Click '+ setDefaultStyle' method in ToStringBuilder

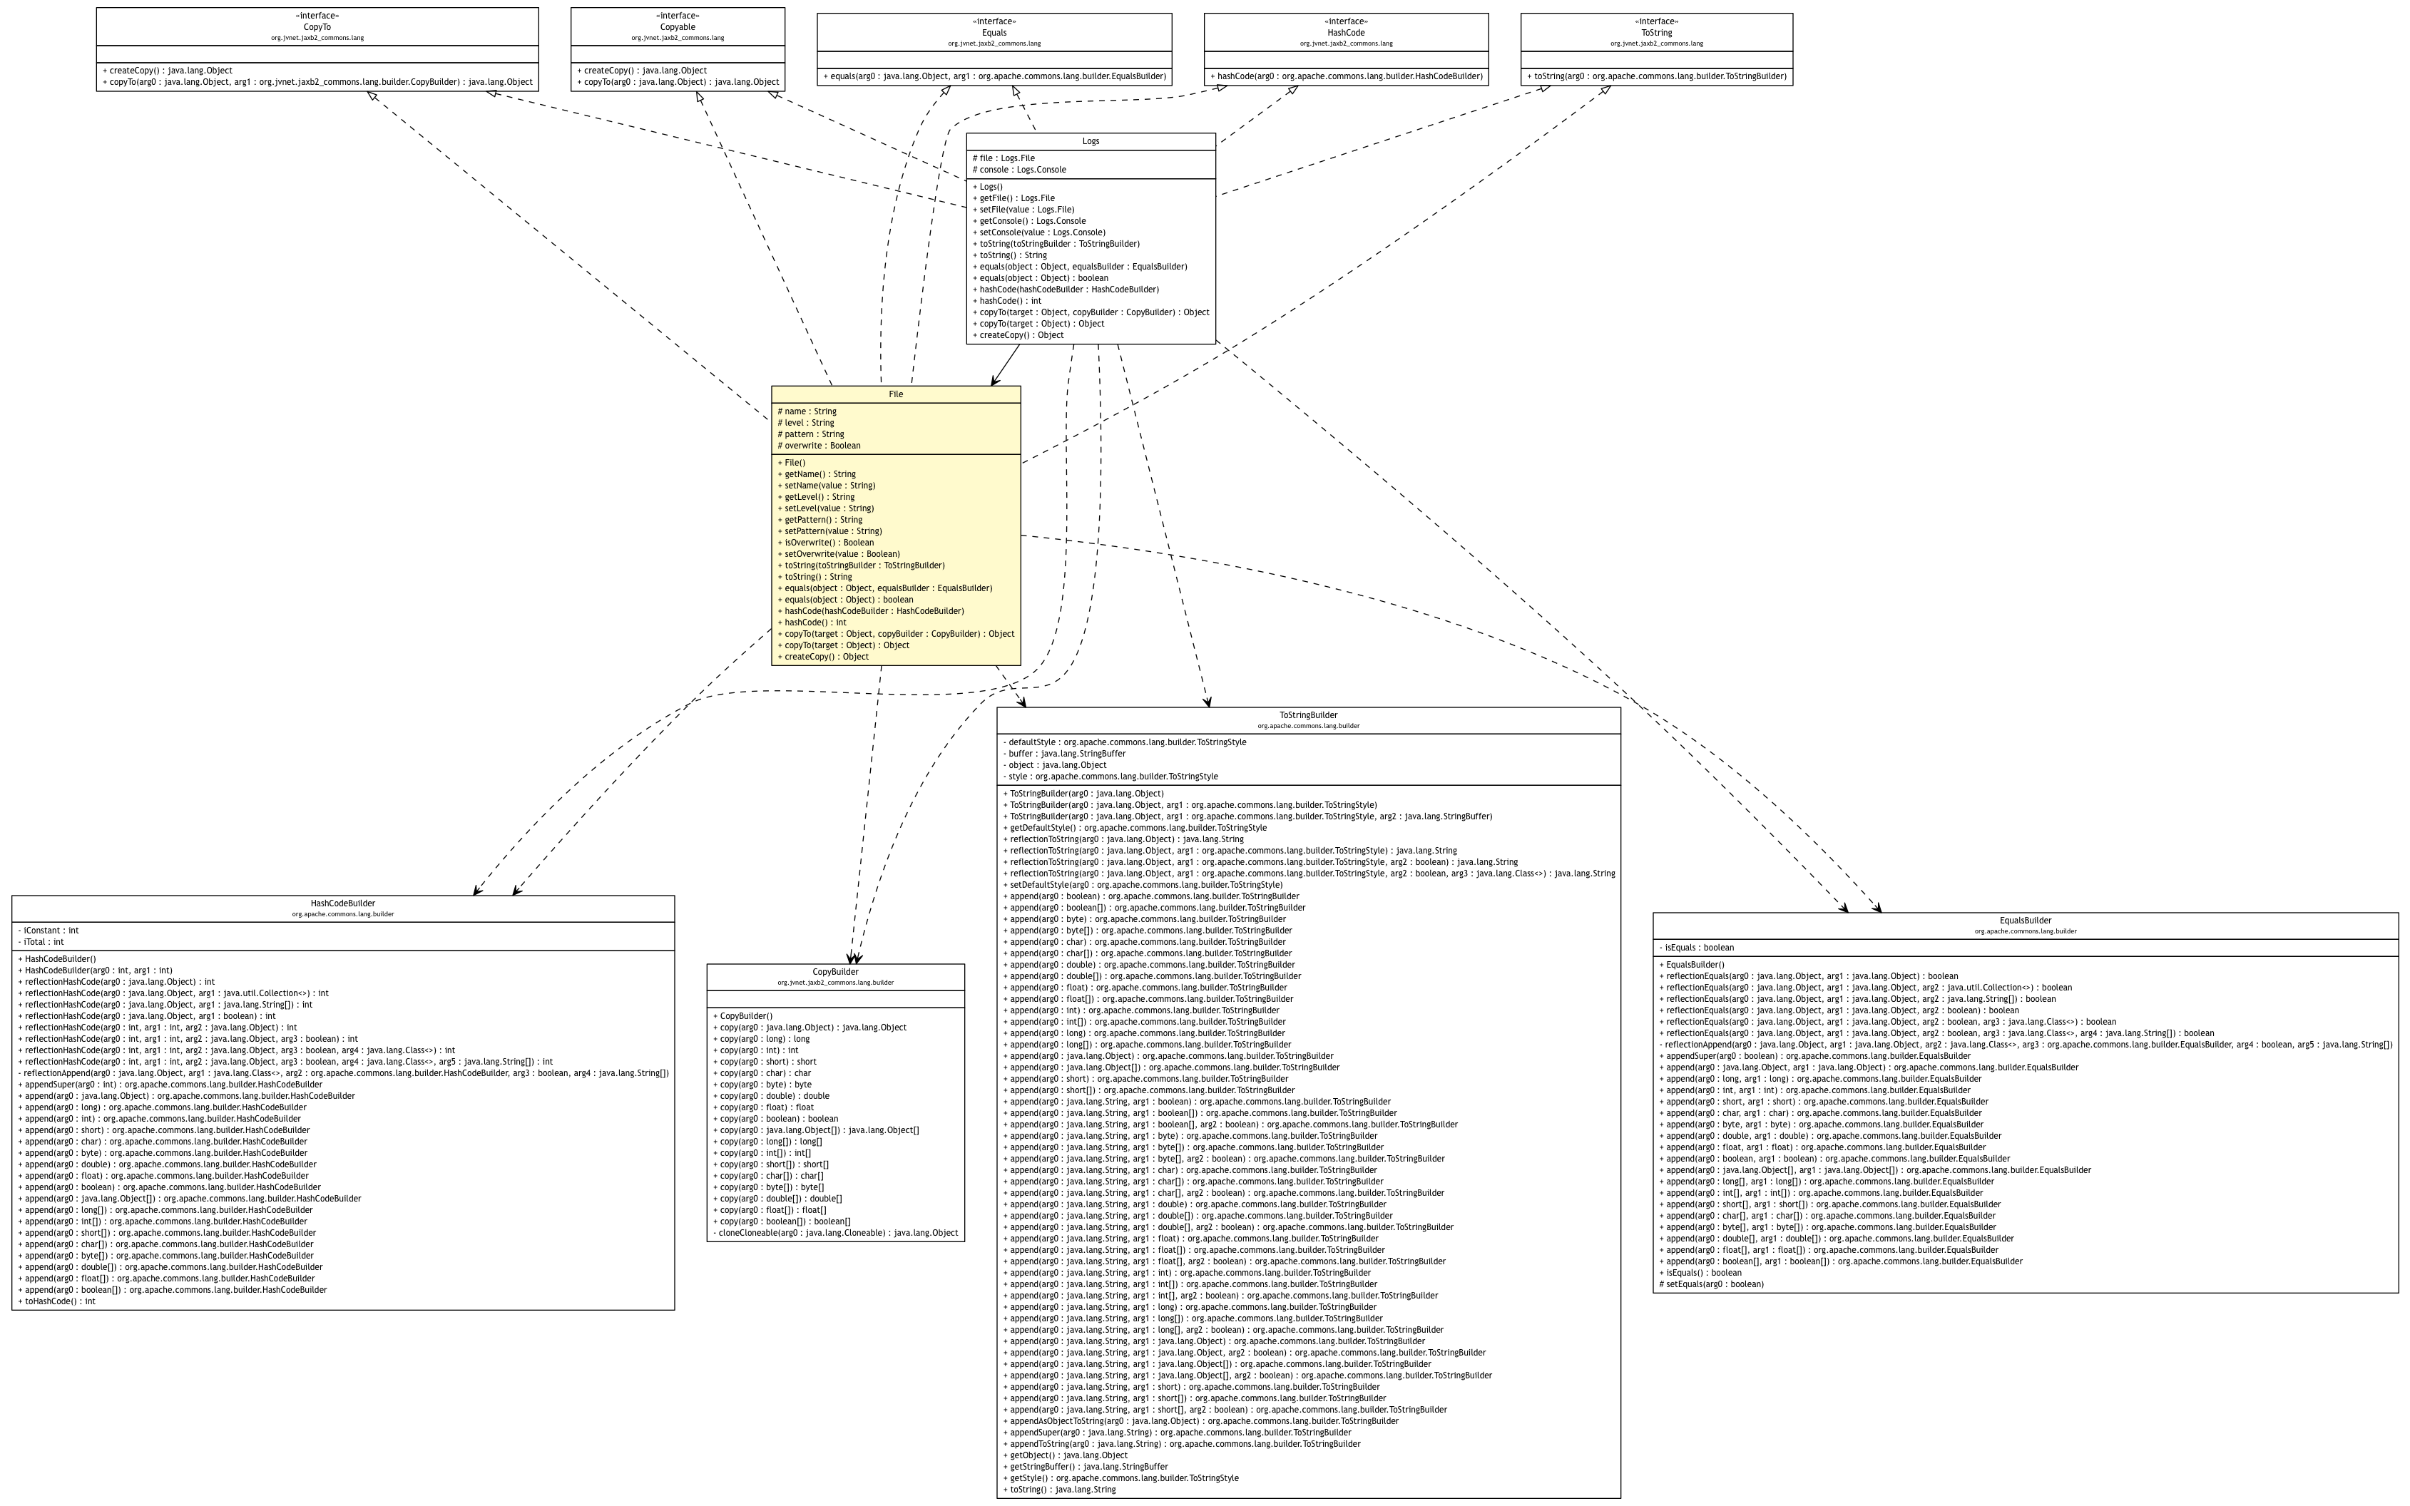tap(1143, 886)
